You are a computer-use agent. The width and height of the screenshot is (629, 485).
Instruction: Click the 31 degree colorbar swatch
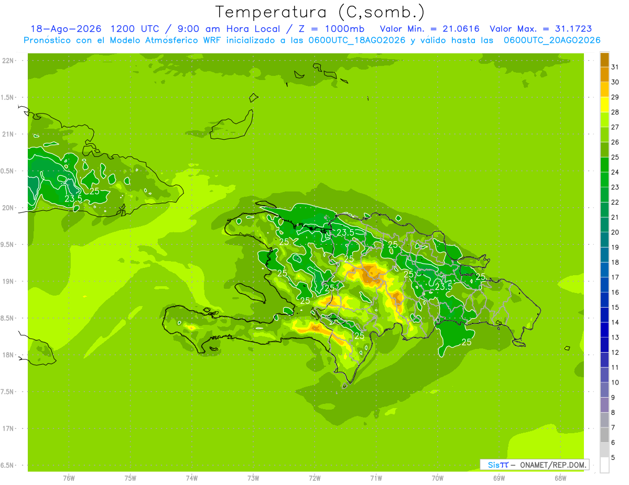(604, 60)
